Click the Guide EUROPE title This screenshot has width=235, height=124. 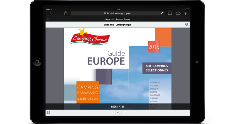click(106, 58)
